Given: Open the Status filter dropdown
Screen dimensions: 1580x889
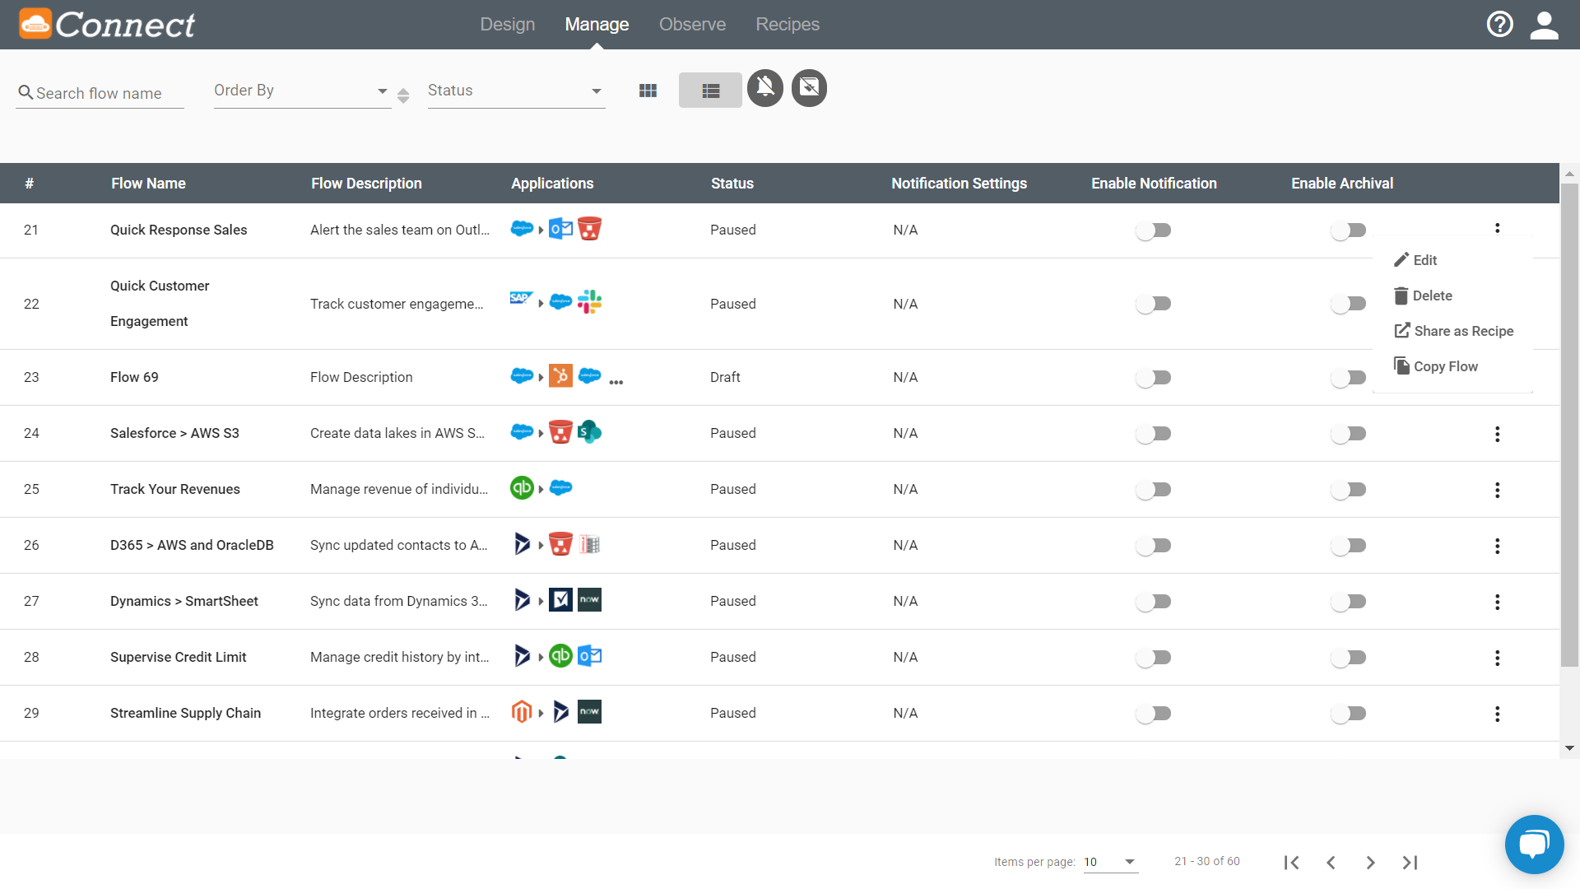Looking at the screenshot, I should coord(516,91).
